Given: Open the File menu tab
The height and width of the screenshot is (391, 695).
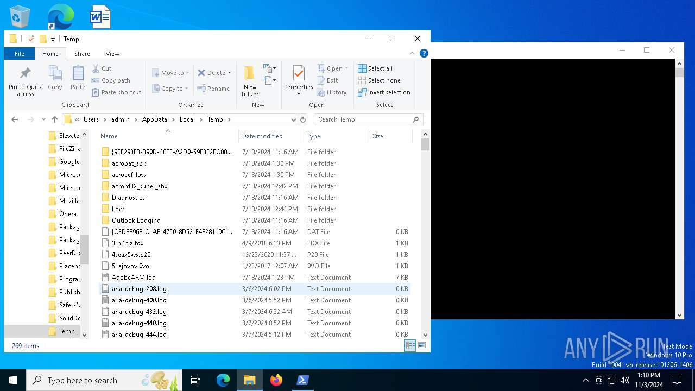Looking at the screenshot, I should click(x=20, y=54).
